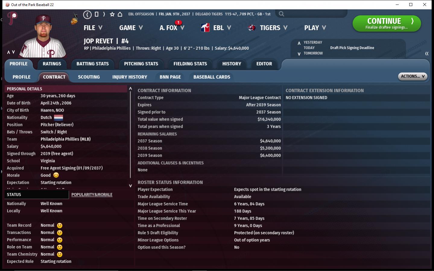This screenshot has height=271, width=434.
Task: Collapse the calendar panel with double chevron
Action: pos(427,54)
